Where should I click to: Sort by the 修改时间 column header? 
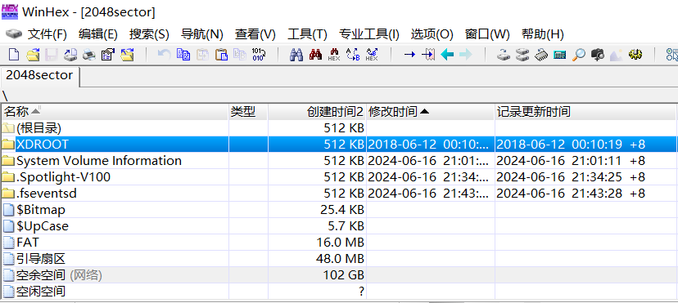click(x=430, y=112)
